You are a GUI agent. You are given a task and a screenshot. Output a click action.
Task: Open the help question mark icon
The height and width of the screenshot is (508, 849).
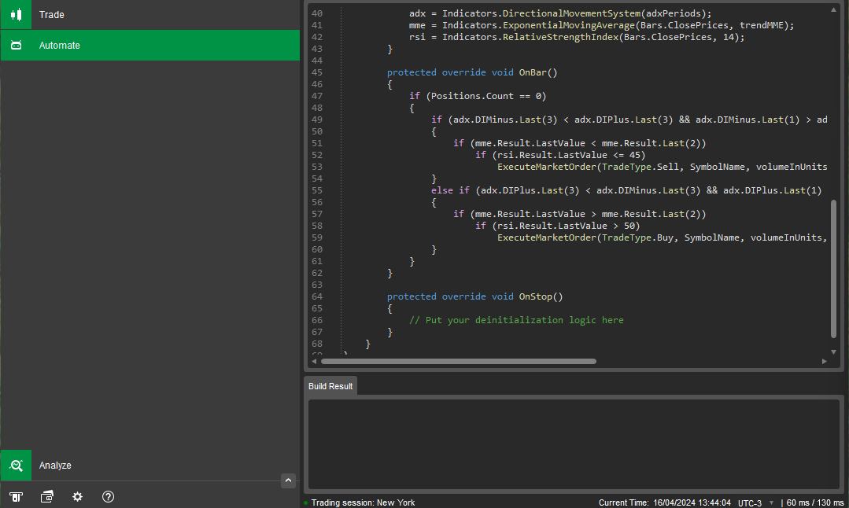pos(109,497)
